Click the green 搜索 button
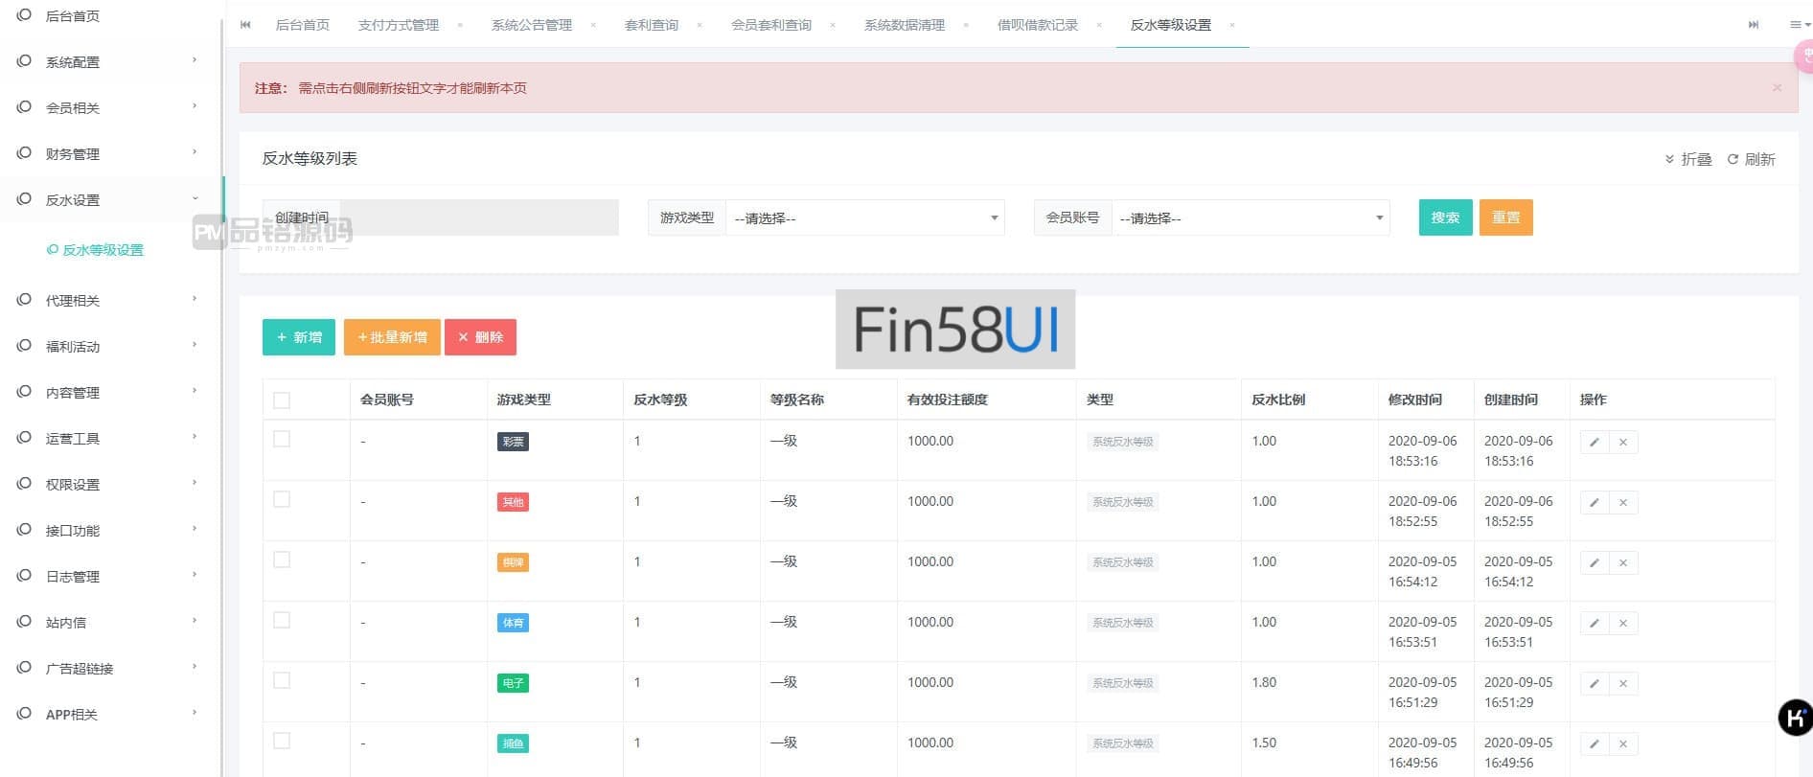 [1445, 217]
